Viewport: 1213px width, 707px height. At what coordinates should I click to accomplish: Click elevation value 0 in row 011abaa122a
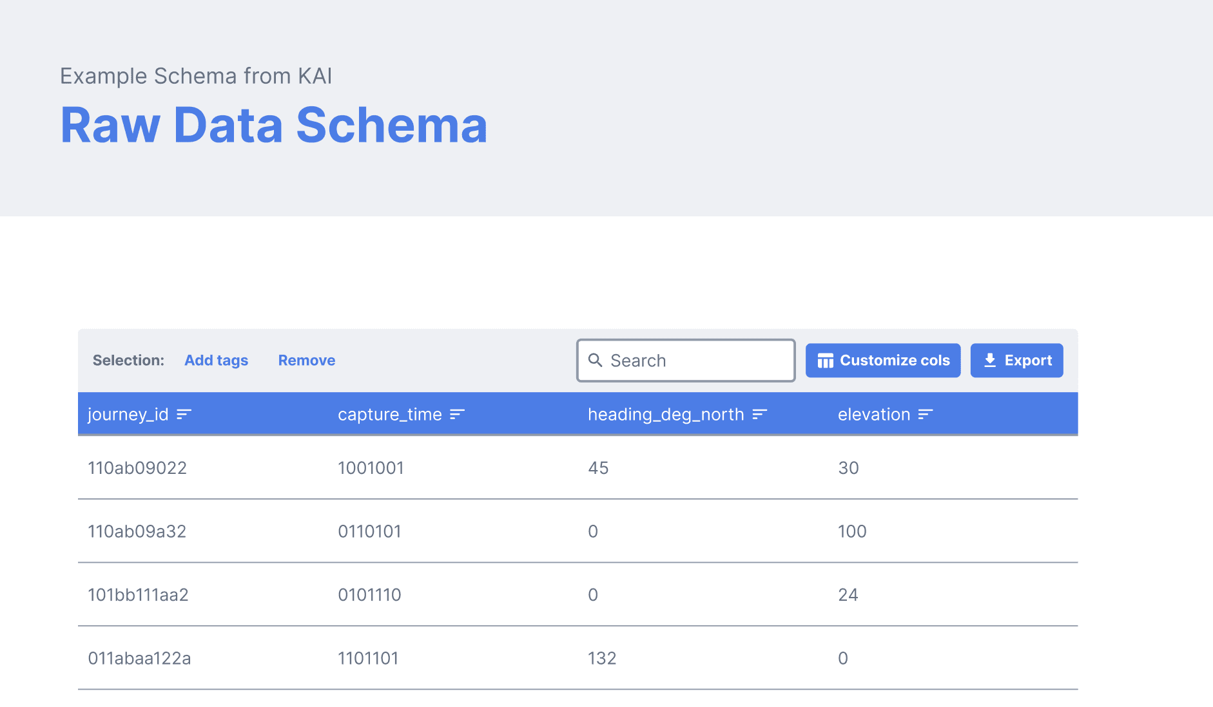[843, 658]
